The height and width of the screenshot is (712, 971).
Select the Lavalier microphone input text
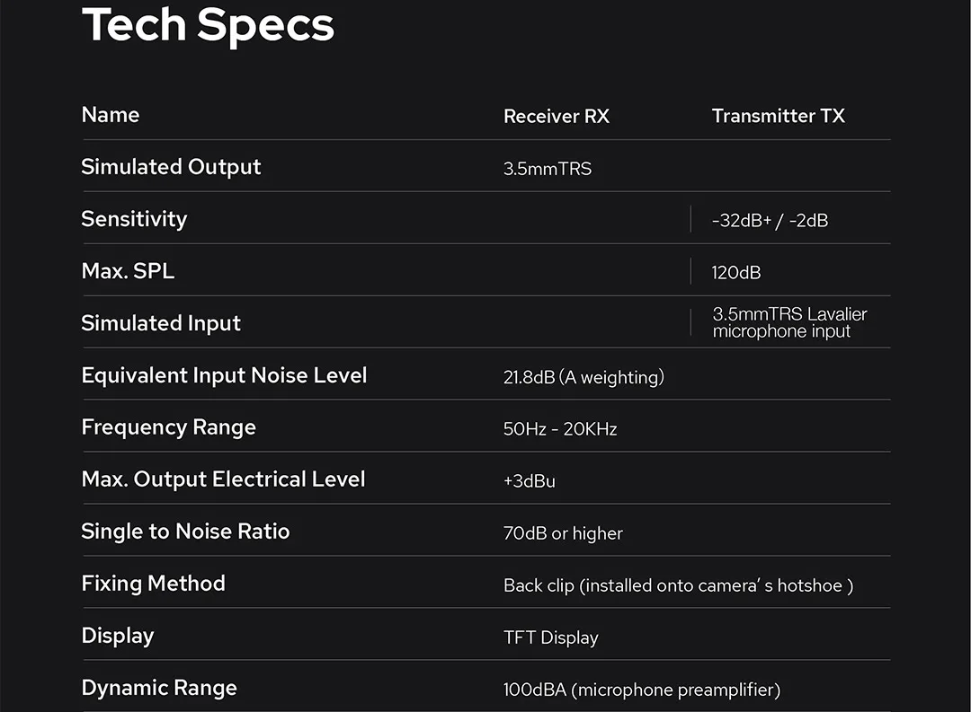[789, 322]
